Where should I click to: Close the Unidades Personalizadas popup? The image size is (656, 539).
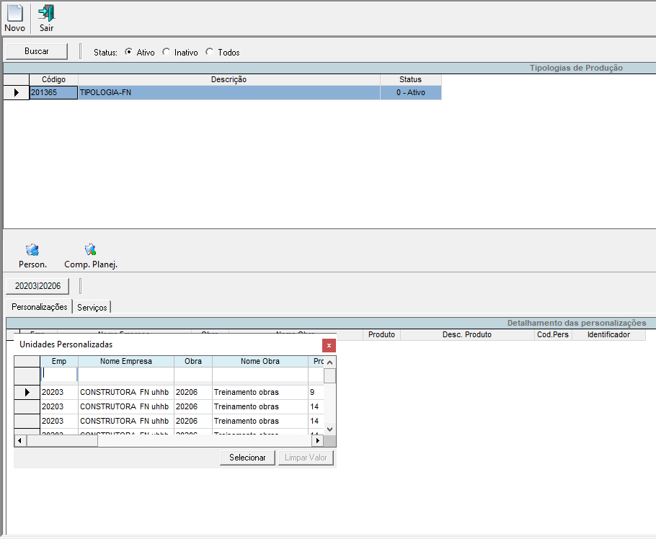pyautogui.click(x=329, y=345)
